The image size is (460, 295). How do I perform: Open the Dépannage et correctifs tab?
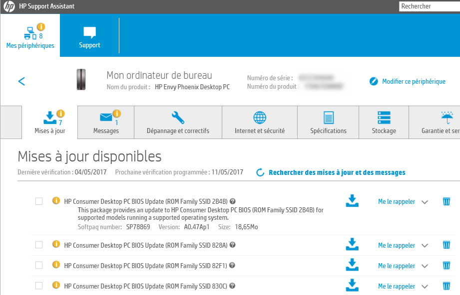click(x=178, y=123)
